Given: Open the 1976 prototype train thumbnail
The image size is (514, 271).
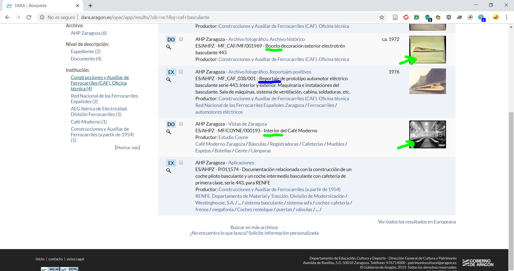Looking at the screenshot, I should pyautogui.click(x=428, y=81).
